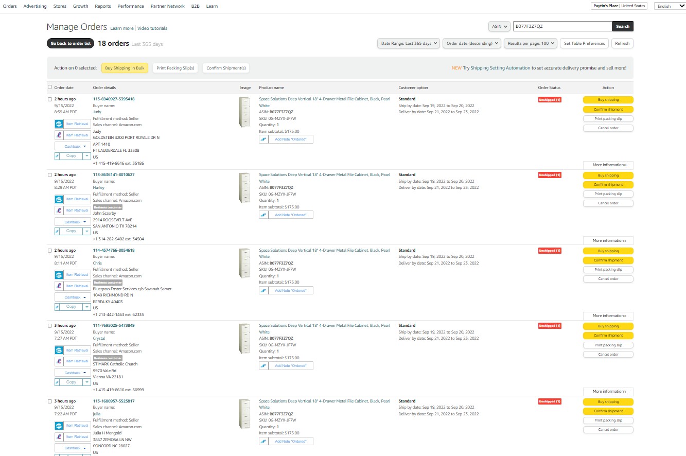Click the pen icon beside Copy in Chris's order
Image resolution: width=686 pixels, height=456 pixels.
(57, 307)
